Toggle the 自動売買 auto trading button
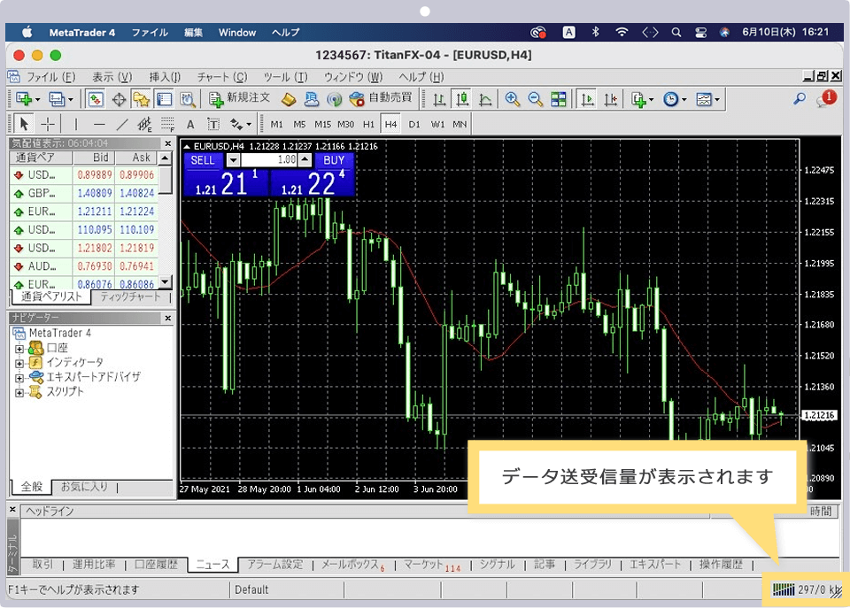The width and height of the screenshot is (850, 608). 381,98
